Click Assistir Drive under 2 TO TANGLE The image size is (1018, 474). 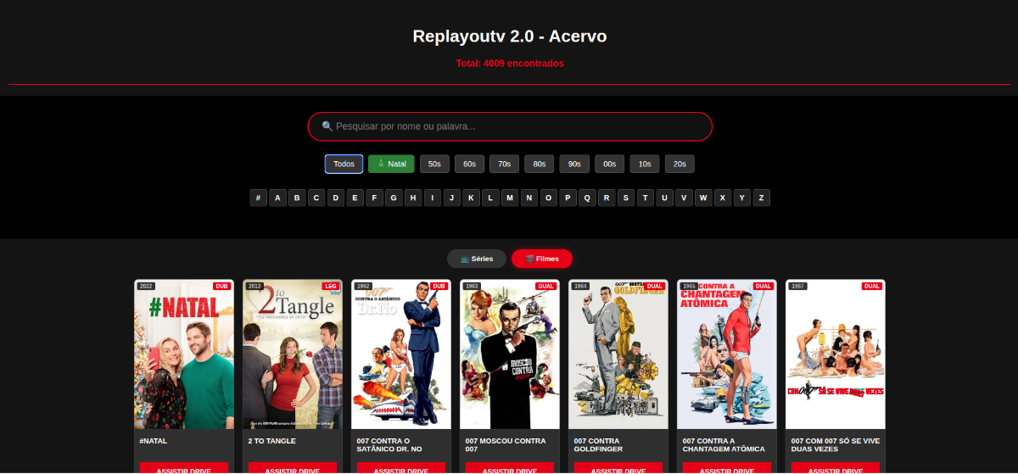click(x=293, y=469)
